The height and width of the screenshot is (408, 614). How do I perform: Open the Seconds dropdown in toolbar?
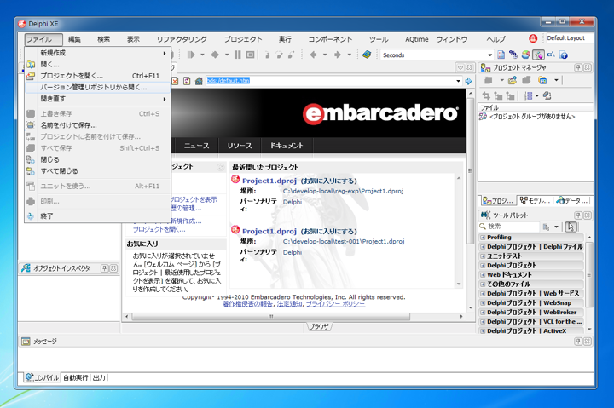tap(489, 55)
